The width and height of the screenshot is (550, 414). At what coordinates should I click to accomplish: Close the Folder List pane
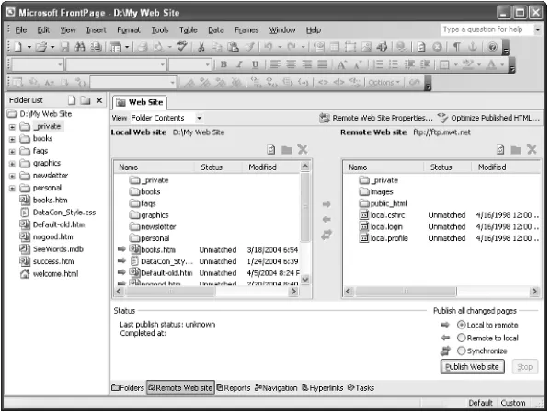99,100
